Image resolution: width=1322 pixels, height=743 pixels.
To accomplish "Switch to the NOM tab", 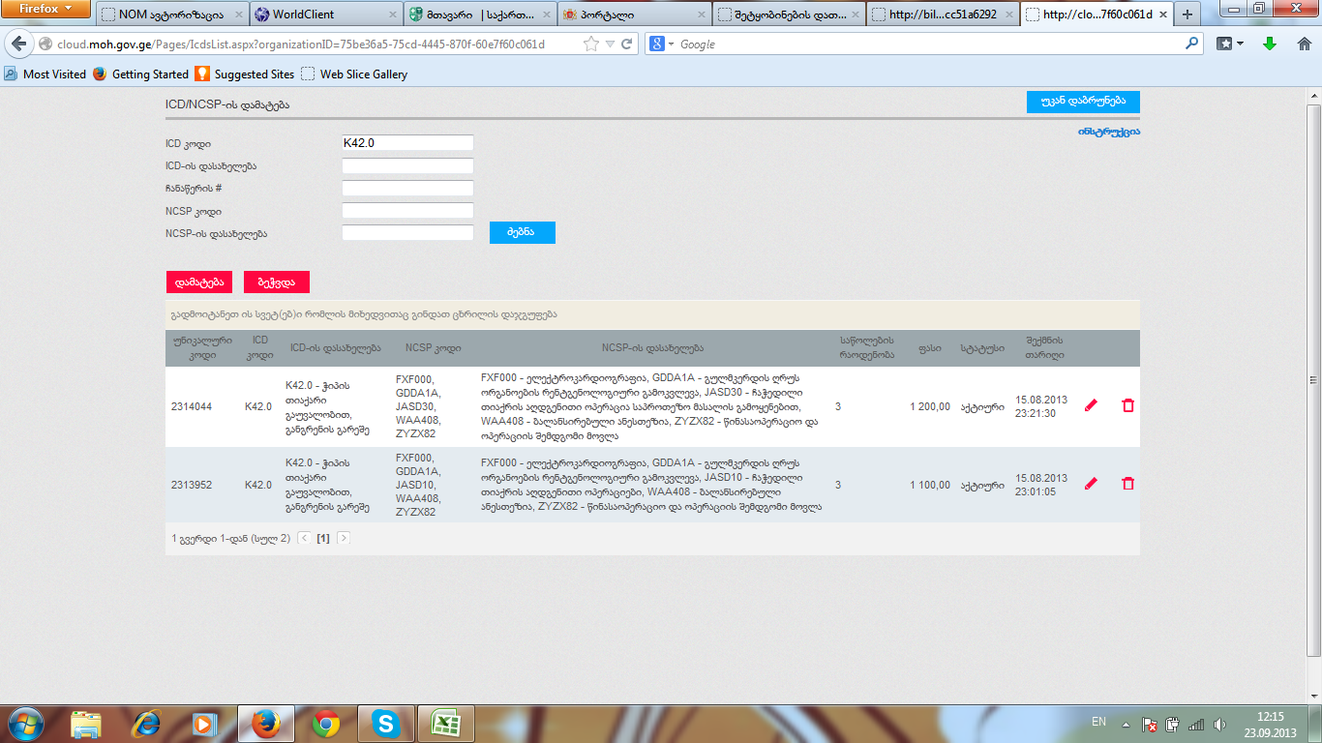I will (170, 15).
